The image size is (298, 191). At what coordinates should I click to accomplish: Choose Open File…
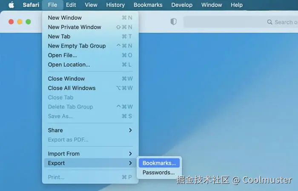pyautogui.click(x=90, y=55)
